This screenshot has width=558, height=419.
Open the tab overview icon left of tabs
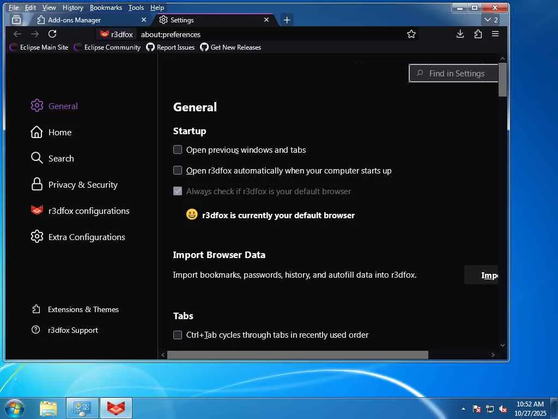pos(16,20)
